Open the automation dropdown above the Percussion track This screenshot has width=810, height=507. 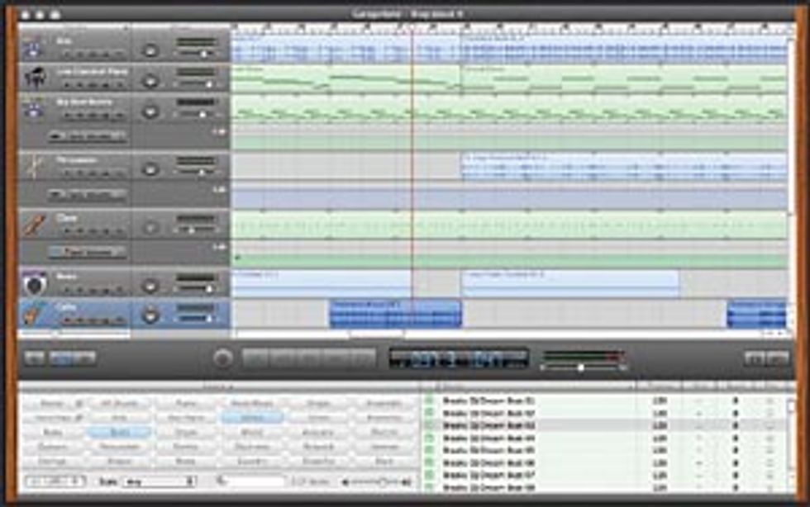(87, 136)
